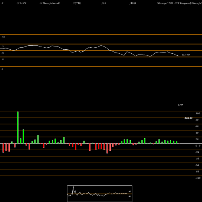Click the -100 label on MR axis
This screenshot has height=202, width=202.
[x=198, y=178]
